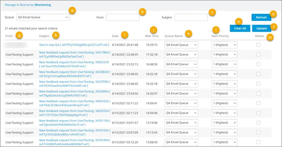Open feedback request 3585031D email
Image resolution: width=282 pixels, height=147 pixels.
[74, 64]
